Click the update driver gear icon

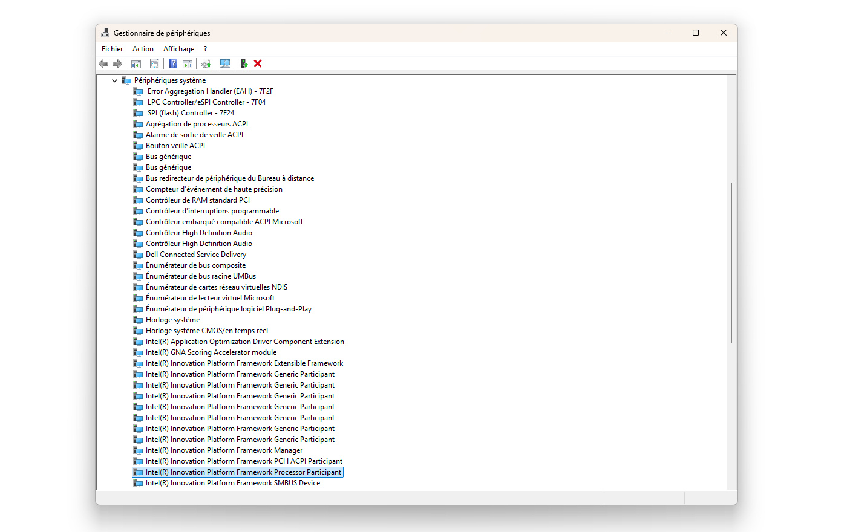coord(206,63)
